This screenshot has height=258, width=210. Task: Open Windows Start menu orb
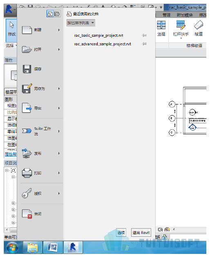point(12,247)
